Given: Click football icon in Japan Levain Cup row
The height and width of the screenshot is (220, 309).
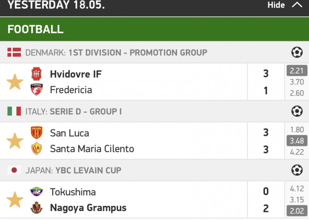Looking at the screenshot, I should [297, 170].
